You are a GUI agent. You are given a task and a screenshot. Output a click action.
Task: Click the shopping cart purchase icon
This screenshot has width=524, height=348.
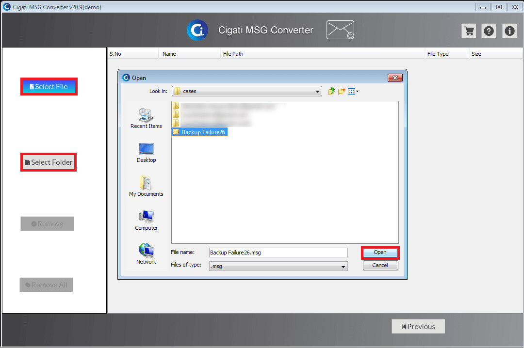[469, 31]
